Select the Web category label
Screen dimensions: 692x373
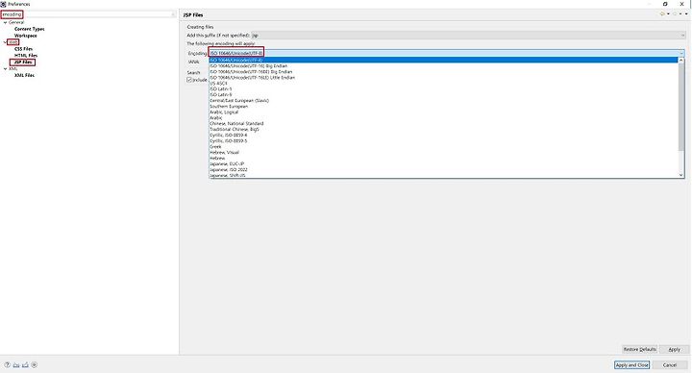pyautogui.click(x=13, y=42)
